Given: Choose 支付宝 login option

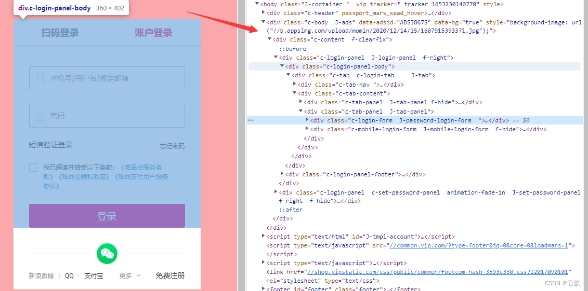Looking at the screenshot, I should pyautogui.click(x=94, y=276).
